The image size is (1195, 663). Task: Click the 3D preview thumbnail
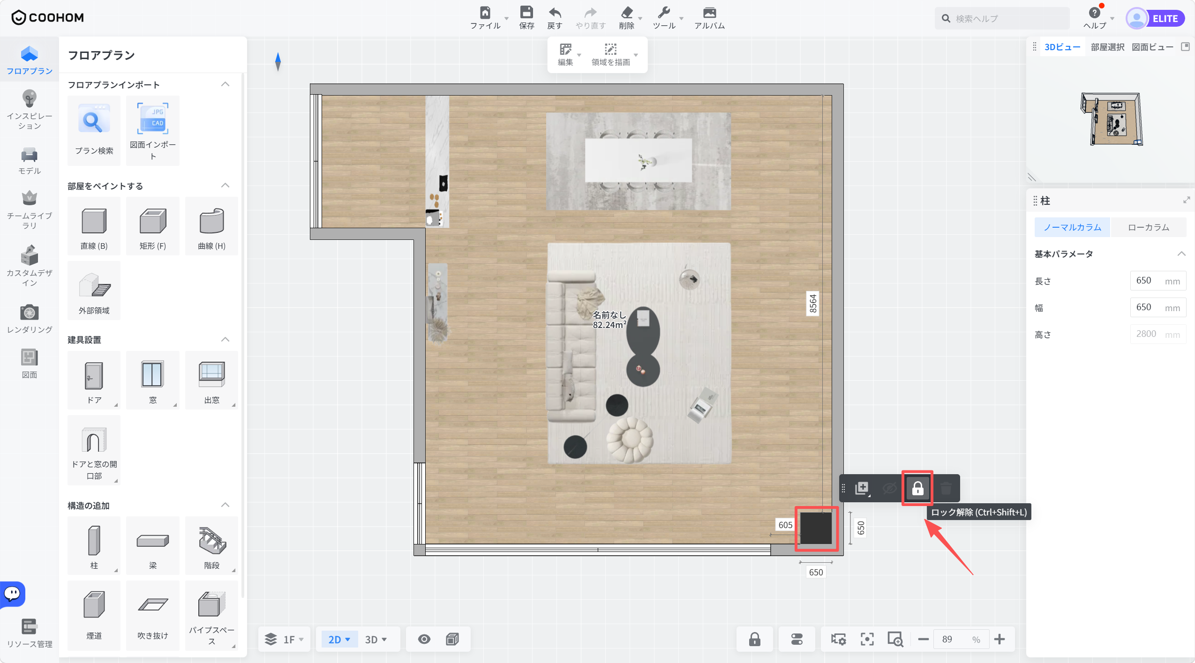1112,119
